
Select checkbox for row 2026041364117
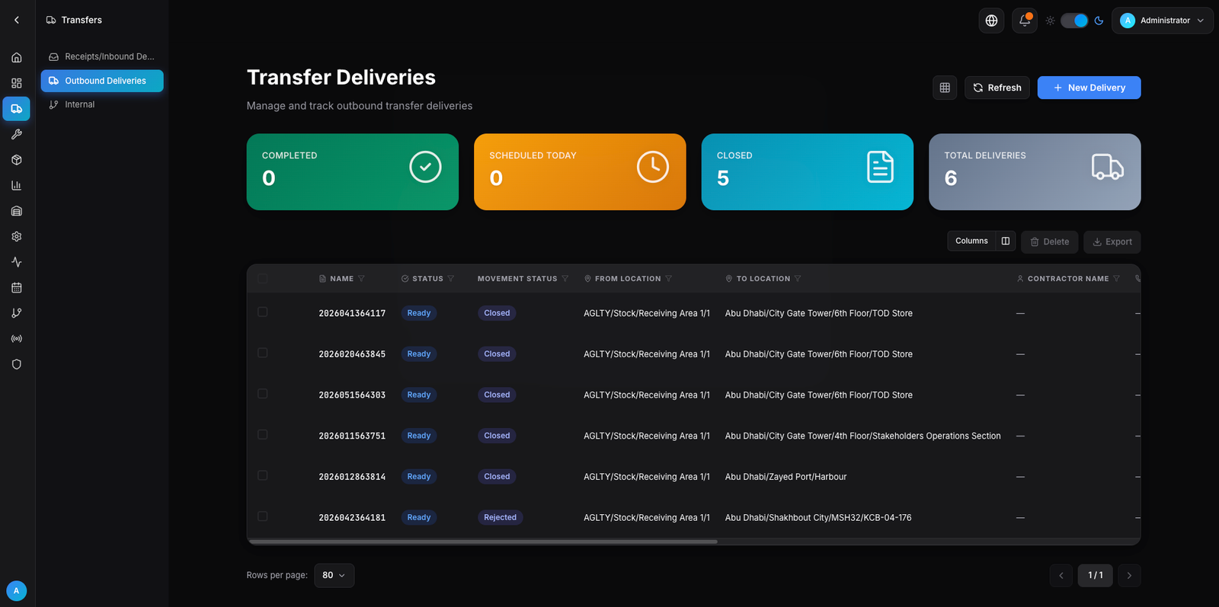pos(263,312)
